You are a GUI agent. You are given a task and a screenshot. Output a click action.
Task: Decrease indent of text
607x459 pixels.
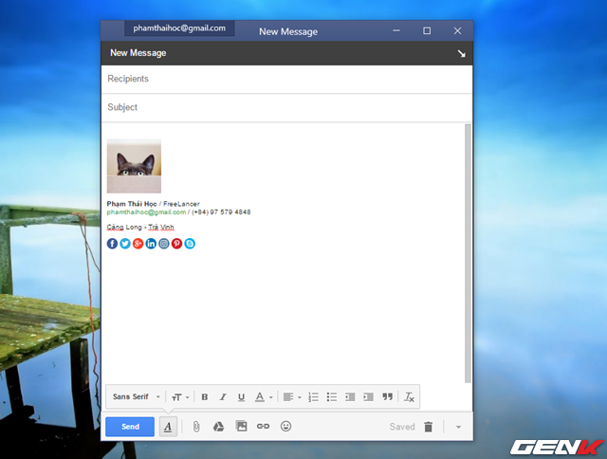click(350, 397)
